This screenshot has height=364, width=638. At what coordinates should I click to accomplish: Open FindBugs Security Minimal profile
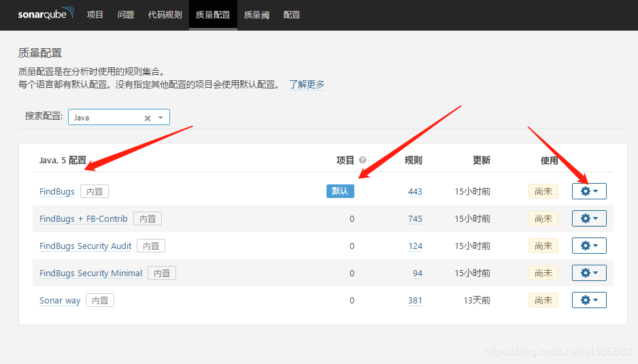tap(90, 274)
